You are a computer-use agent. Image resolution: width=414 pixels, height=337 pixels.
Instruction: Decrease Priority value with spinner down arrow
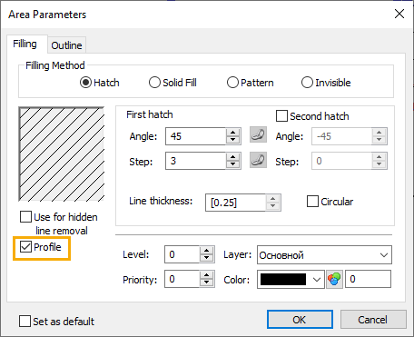pos(207,282)
